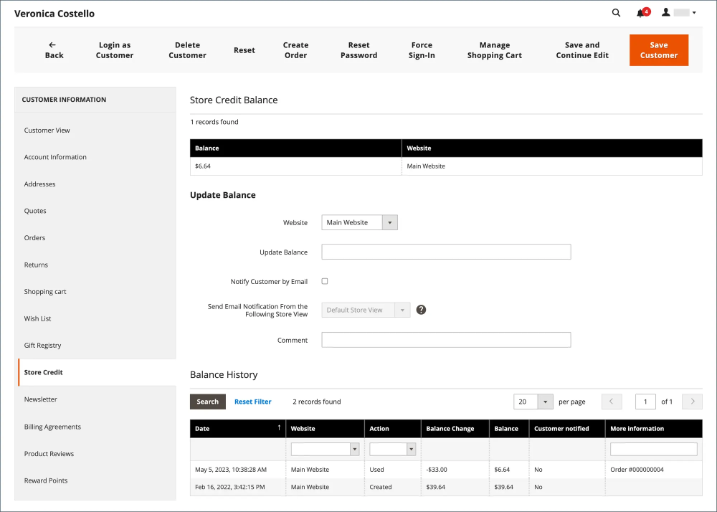Expand the Website dropdown under Update Balance
This screenshot has width=717, height=512.
[389, 223]
